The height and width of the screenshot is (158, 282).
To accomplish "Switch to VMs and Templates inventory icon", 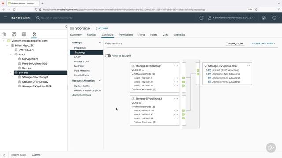I will coord(14,34).
